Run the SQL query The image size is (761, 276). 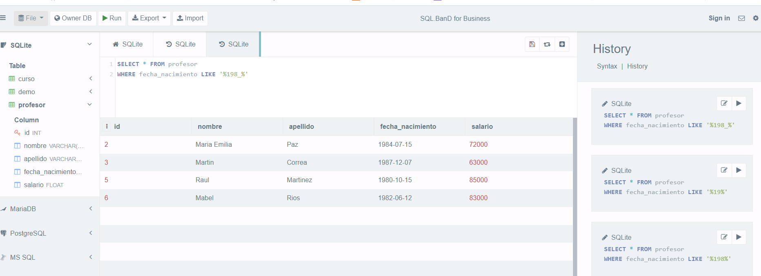click(112, 18)
